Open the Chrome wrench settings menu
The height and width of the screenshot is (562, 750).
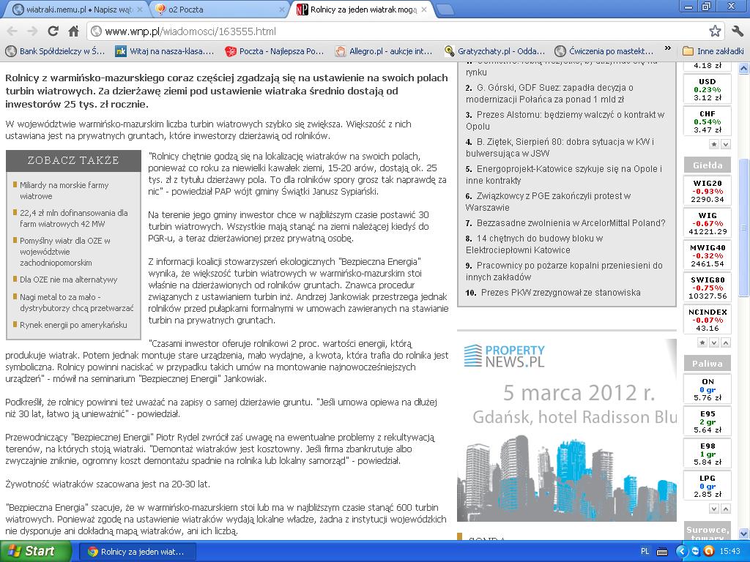click(736, 31)
